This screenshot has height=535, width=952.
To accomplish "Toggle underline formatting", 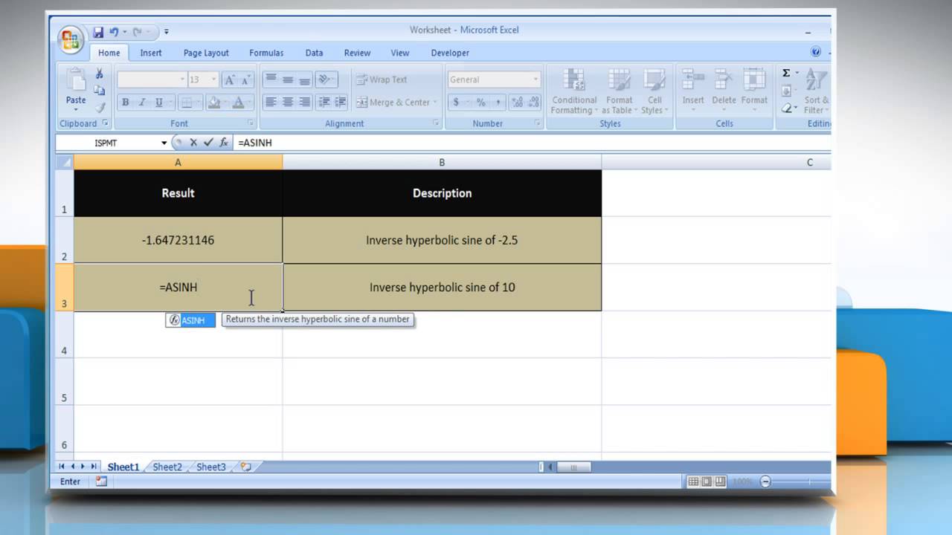I will 158,103.
